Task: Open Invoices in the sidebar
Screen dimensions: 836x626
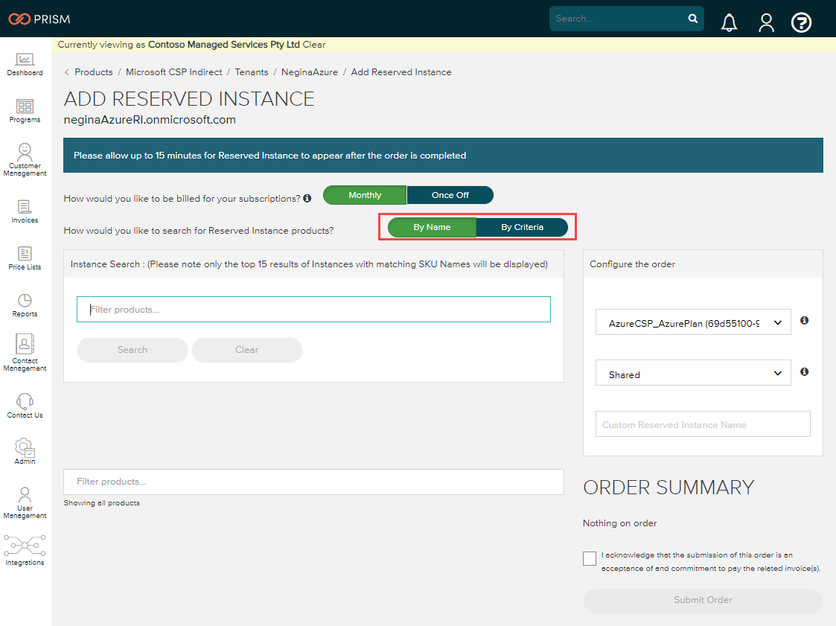Action: pos(25,211)
